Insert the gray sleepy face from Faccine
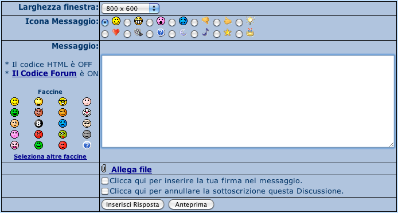Screen dimensions: 398x213 [87, 134]
